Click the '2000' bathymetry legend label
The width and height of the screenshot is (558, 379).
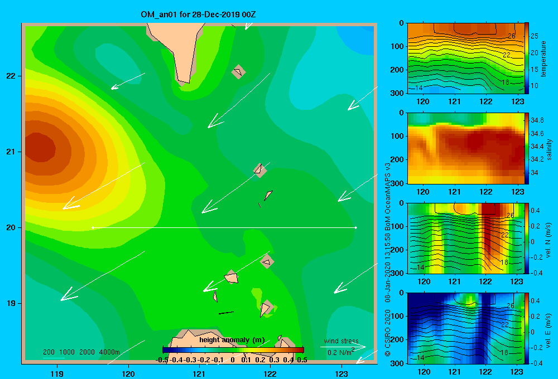click(x=87, y=352)
